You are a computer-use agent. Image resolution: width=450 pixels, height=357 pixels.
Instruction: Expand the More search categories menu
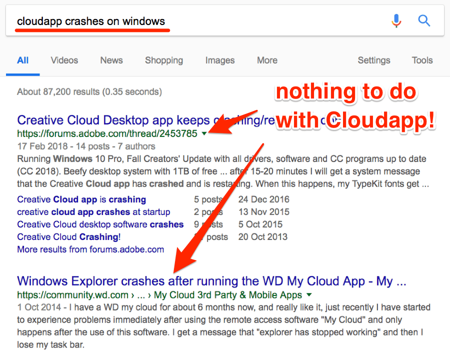pos(267,60)
